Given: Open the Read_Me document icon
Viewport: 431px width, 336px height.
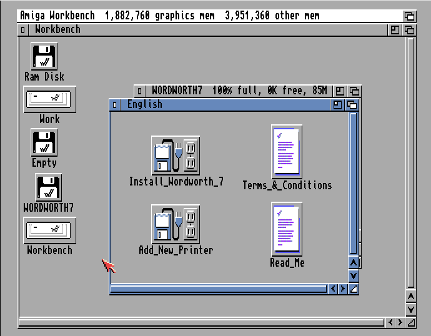Looking at the screenshot, I should 287,229.
